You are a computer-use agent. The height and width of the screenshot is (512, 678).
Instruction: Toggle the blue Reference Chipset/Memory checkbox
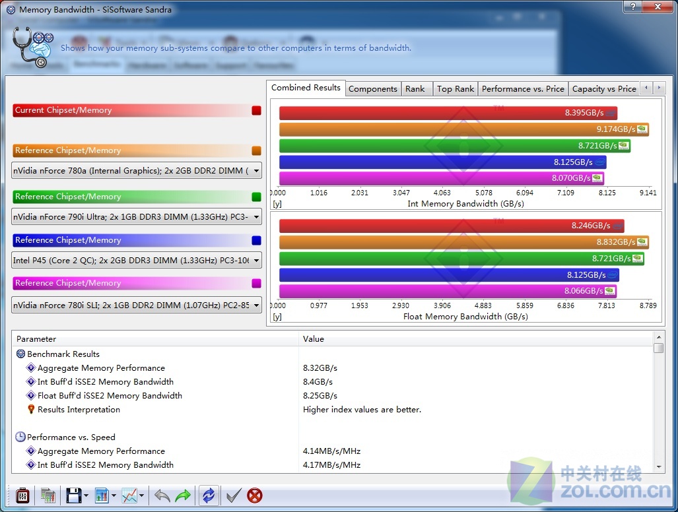click(256, 241)
